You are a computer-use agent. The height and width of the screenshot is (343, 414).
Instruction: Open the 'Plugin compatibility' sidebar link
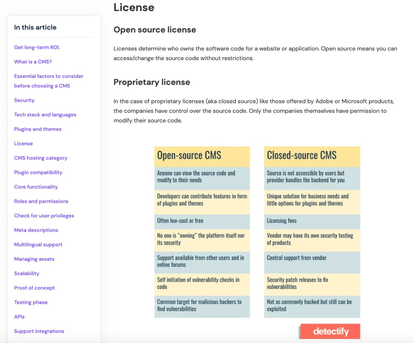click(38, 172)
